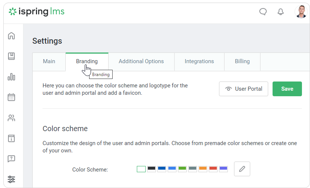This screenshot has height=188, width=310.
Task: Open the help question mark icon
Action: (x=11, y=159)
